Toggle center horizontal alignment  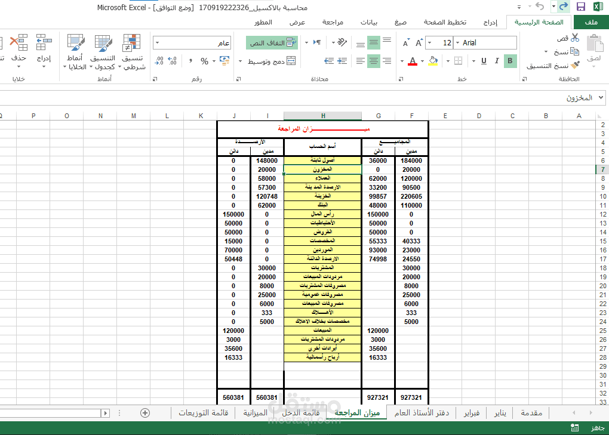[x=374, y=61]
